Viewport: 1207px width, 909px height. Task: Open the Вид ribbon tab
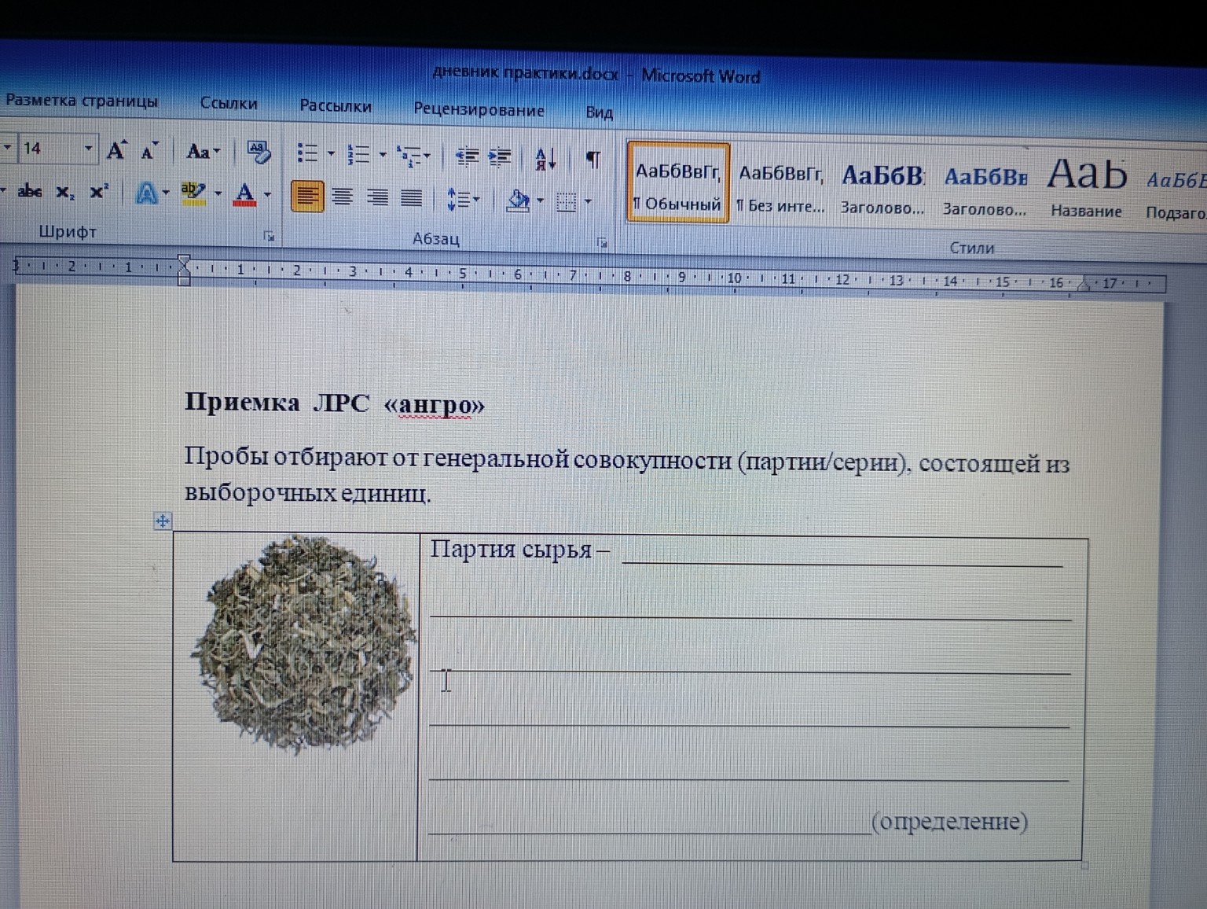[600, 113]
